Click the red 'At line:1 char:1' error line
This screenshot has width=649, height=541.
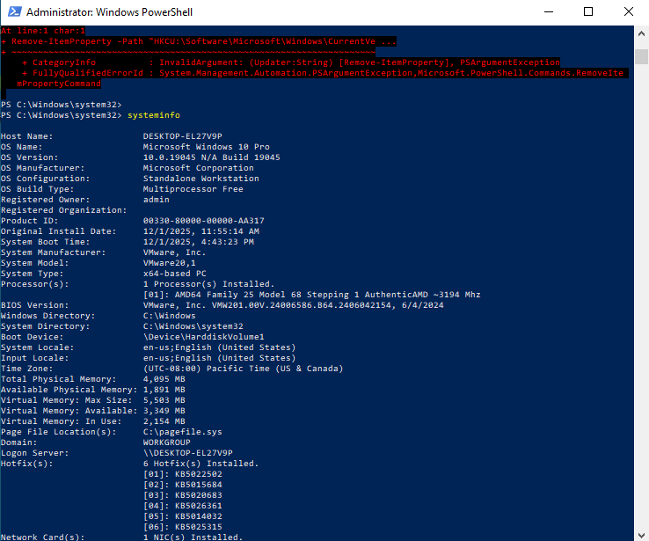(43, 31)
